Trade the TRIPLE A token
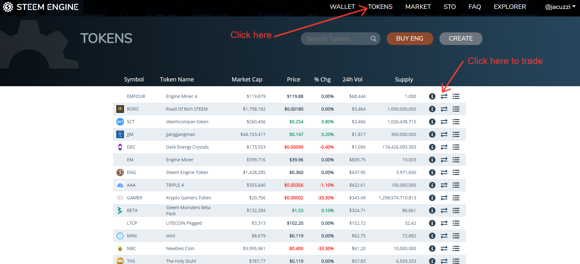The width and height of the screenshot is (580, 264). [x=444, y=185]
